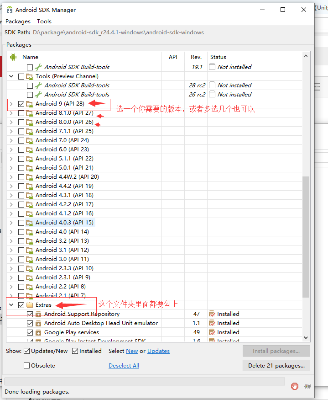
Task: Click wrench icon of Build-tools 19.1 row
Action: click(x=38, y=67)
